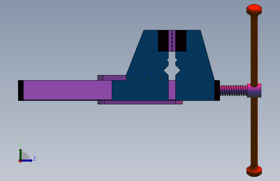Select the top red knob of the vise handle

(254, 9)
